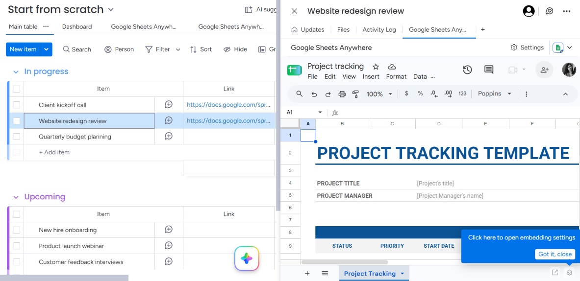Format as currency with dollar icon

[406, 94]
